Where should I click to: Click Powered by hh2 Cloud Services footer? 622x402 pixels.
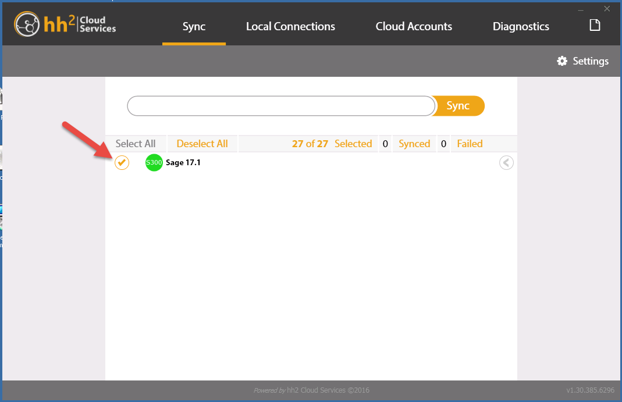tap(311, 390)
